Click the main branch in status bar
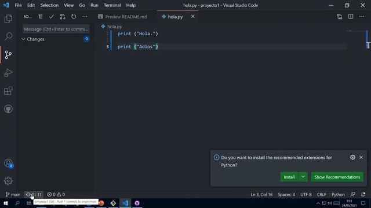 click(13, 195)
